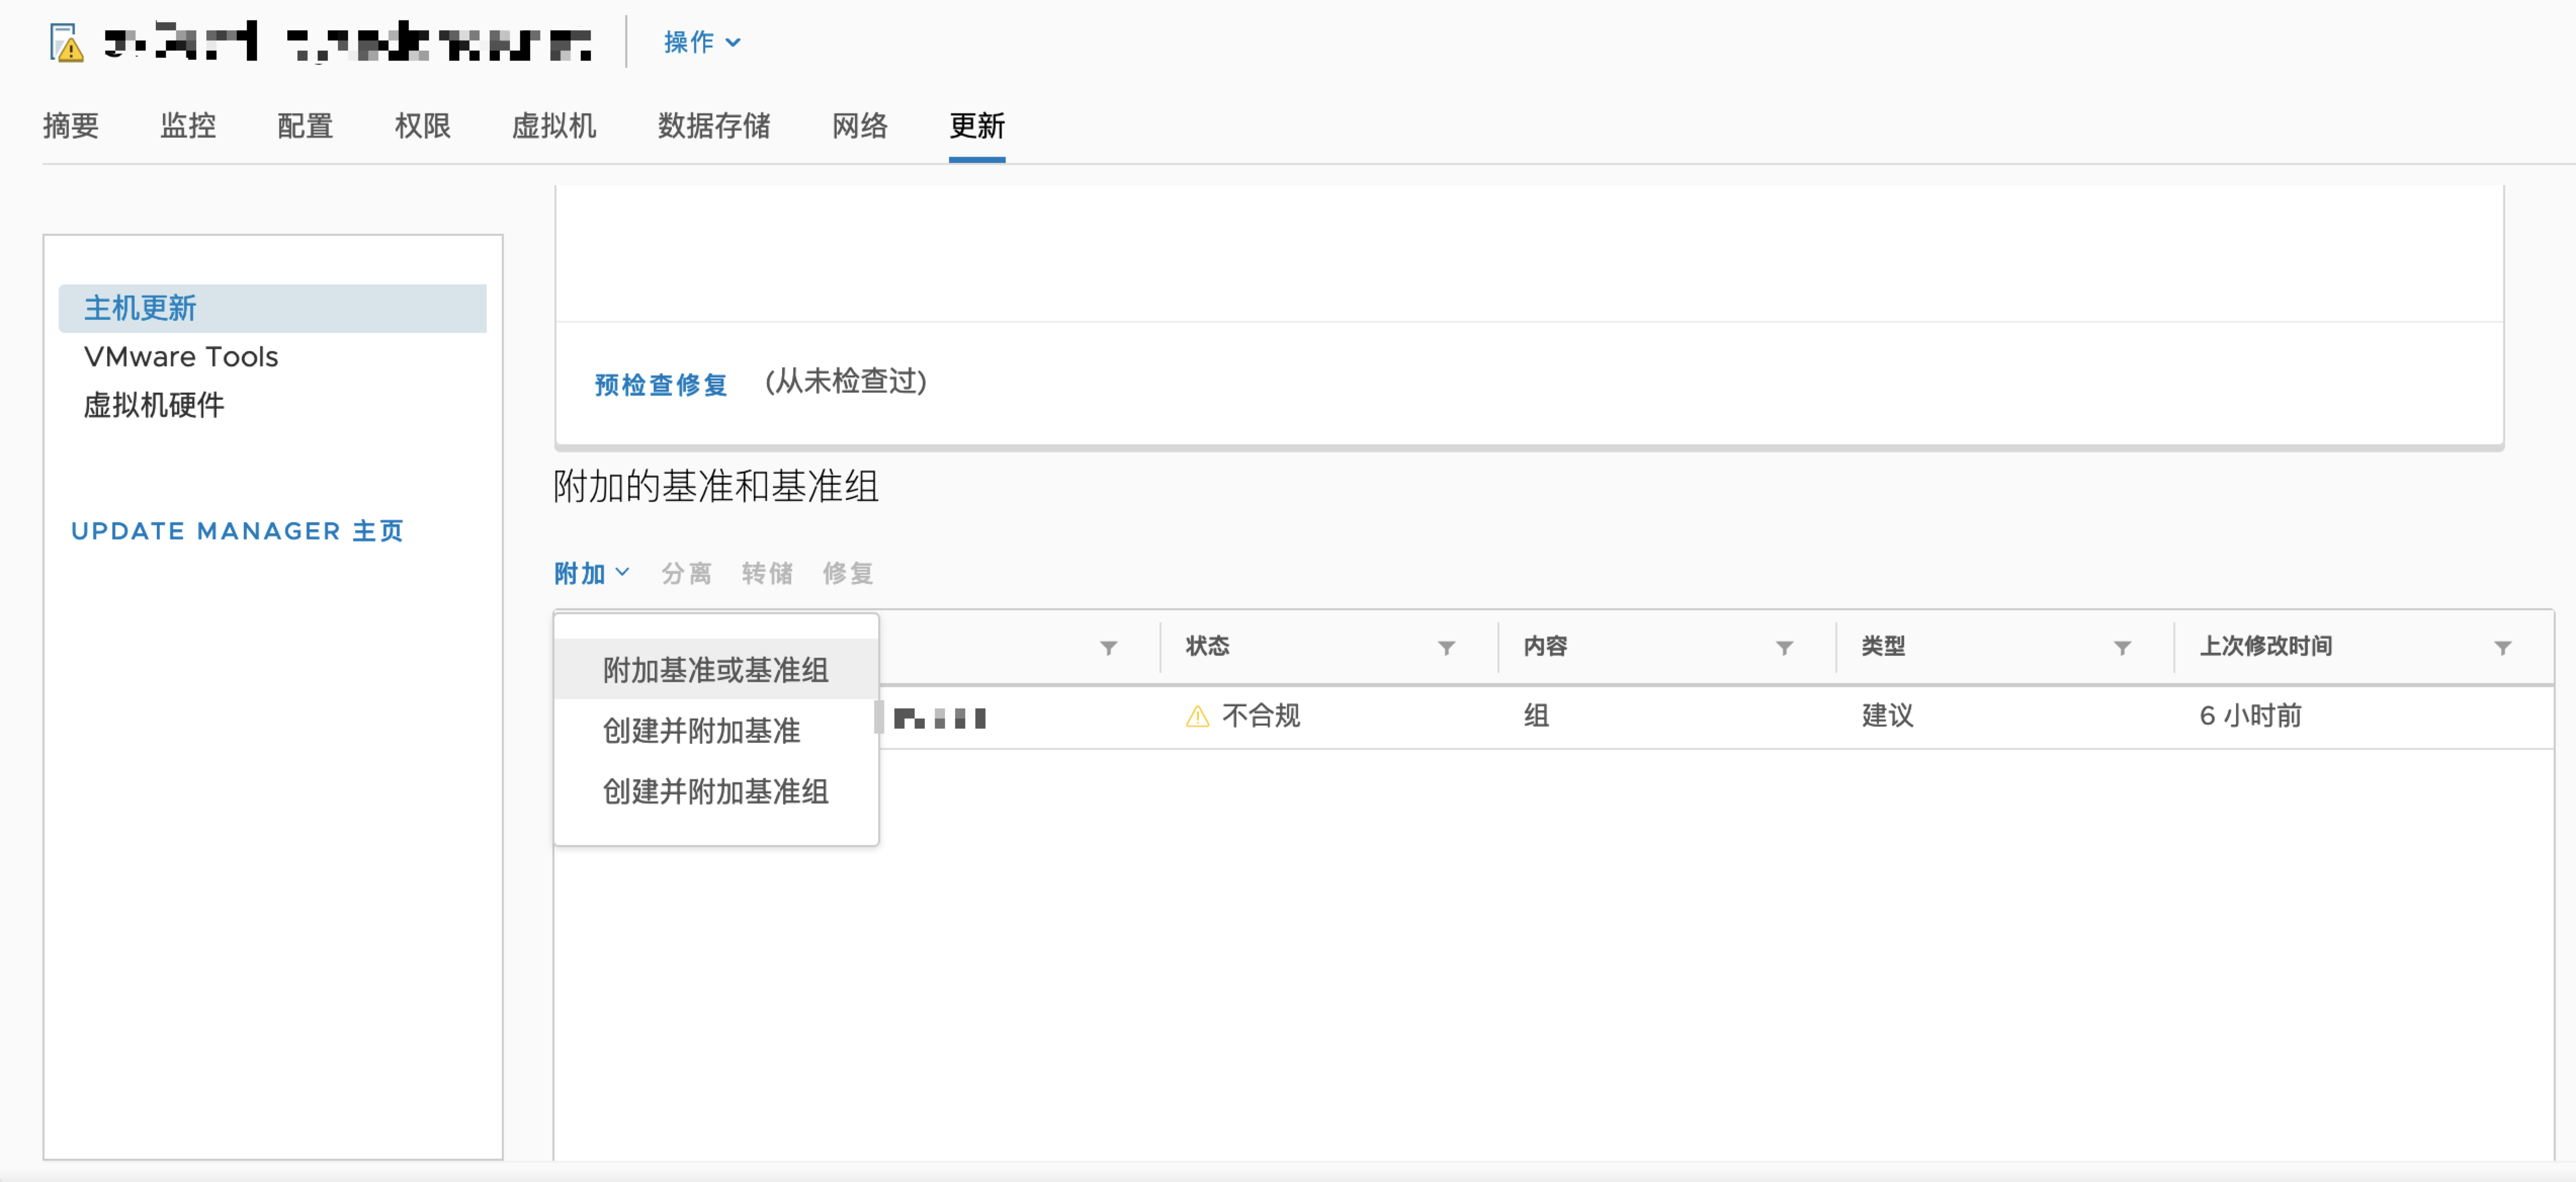Click filter icon in the Status column

tap(1446, 648)
